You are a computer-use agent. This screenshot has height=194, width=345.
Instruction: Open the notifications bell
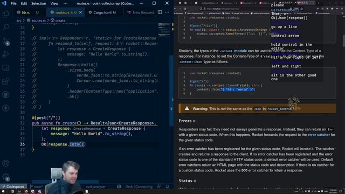coord(167,186)
